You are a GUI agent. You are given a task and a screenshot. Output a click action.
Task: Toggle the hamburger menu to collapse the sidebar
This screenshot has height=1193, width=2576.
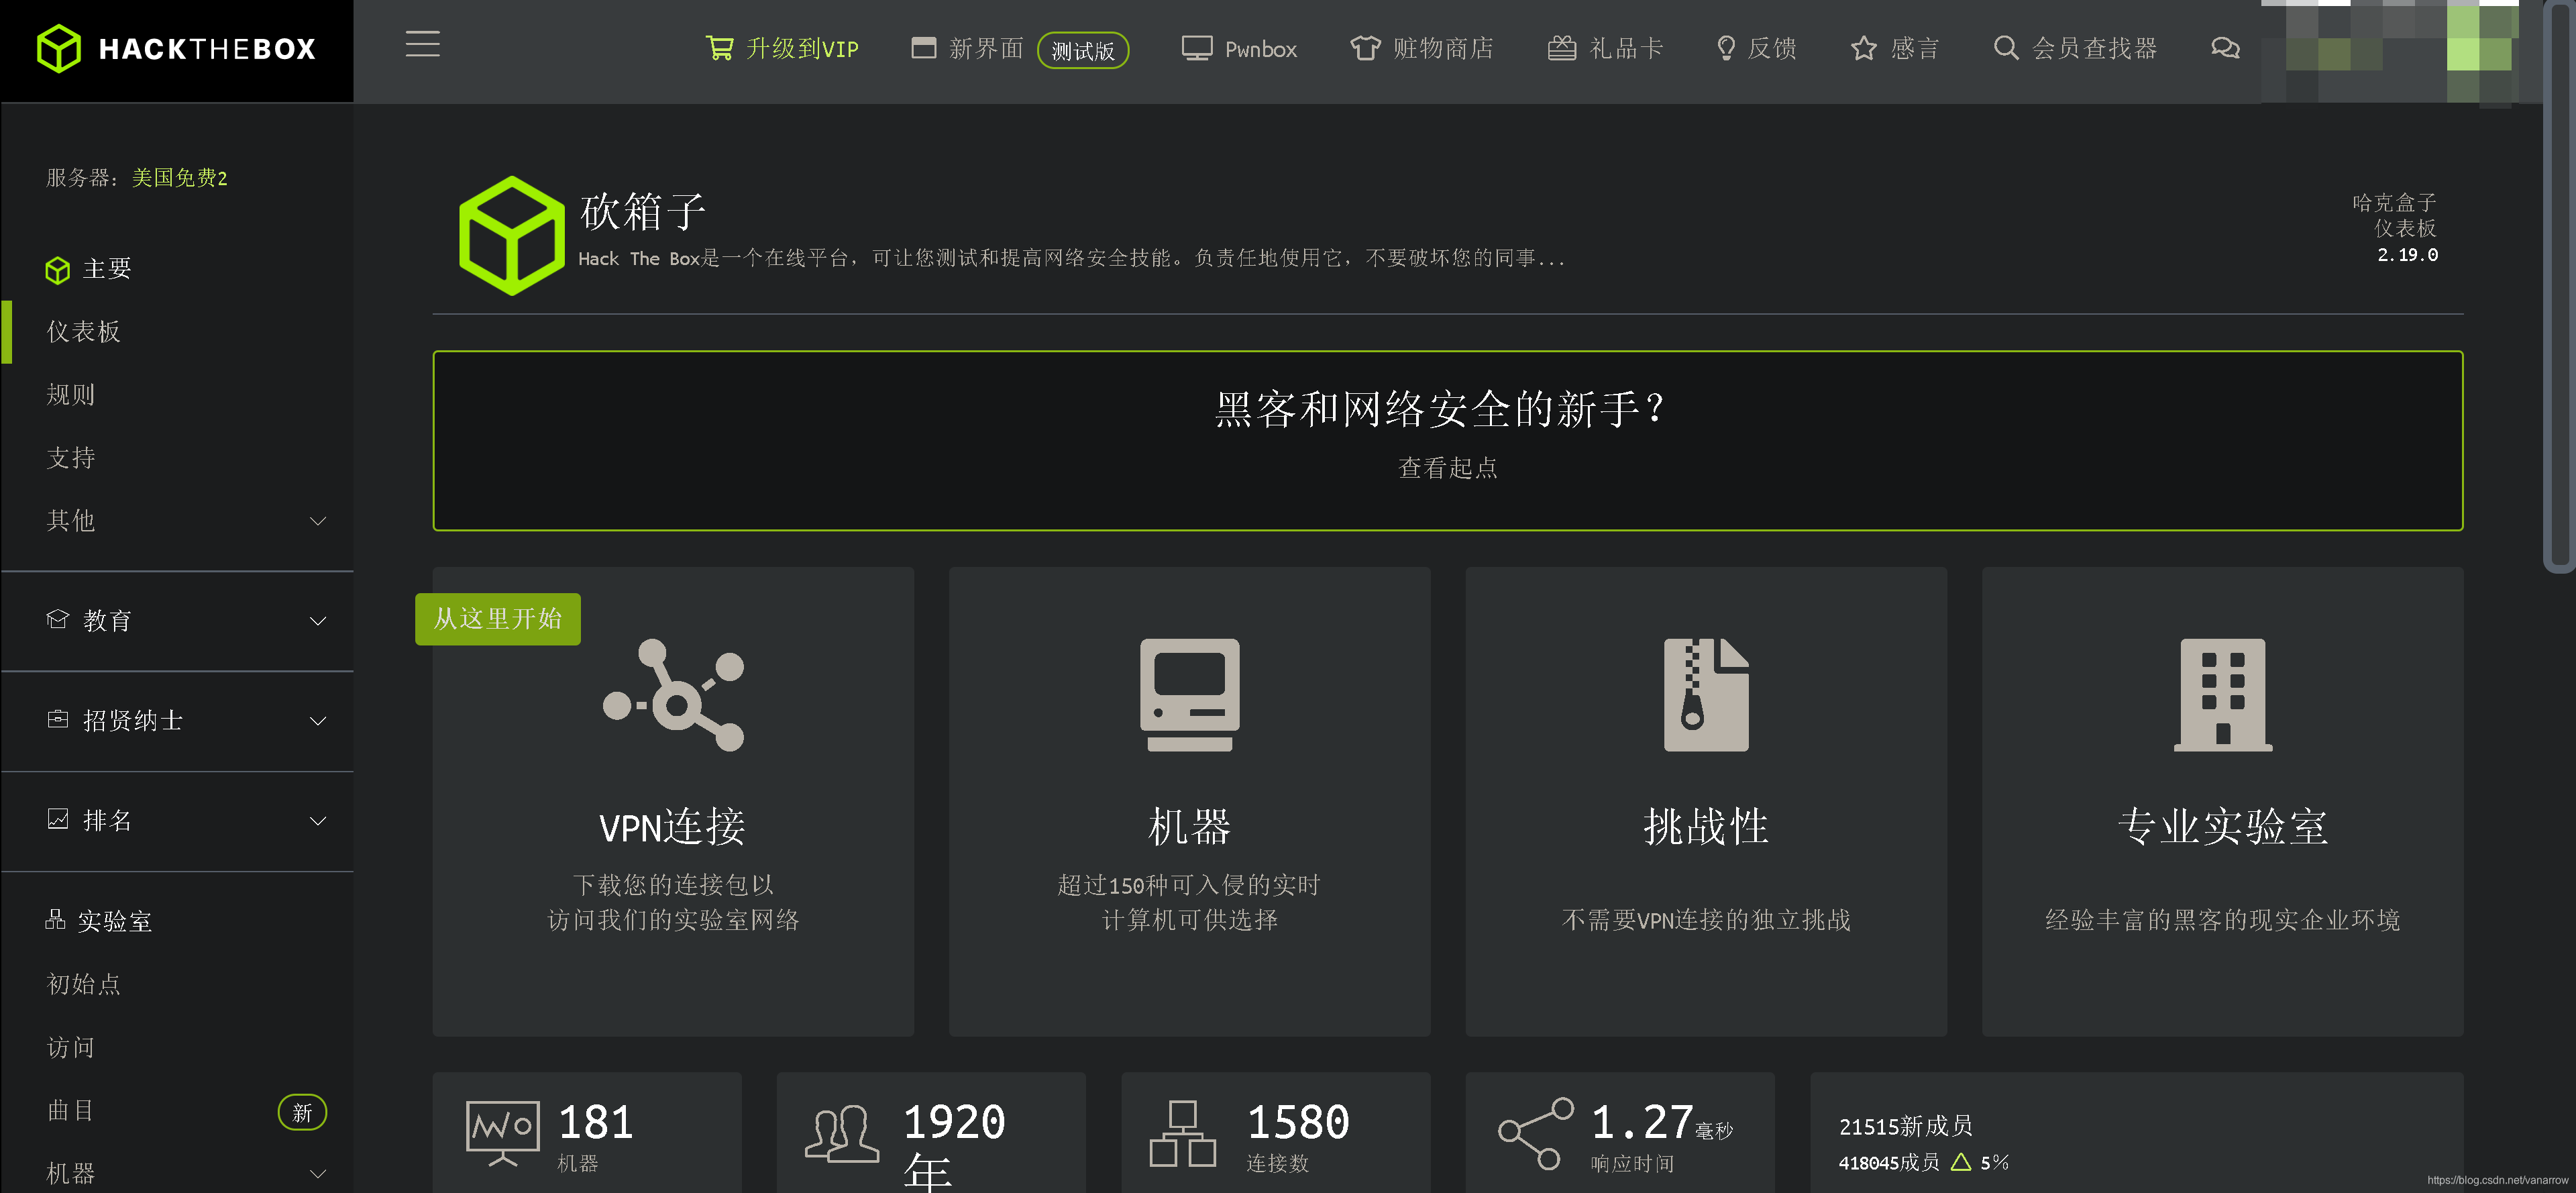[422, 44]
